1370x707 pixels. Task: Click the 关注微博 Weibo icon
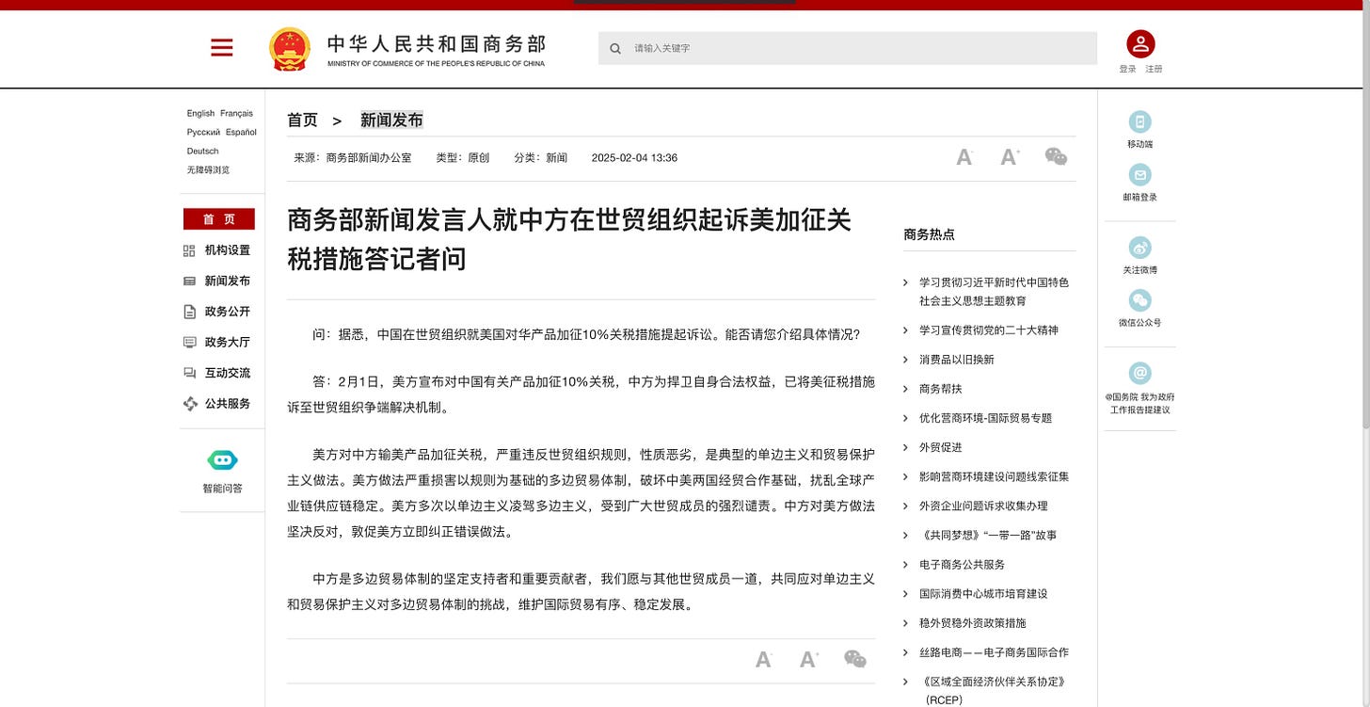click(x=1139, y=248)
